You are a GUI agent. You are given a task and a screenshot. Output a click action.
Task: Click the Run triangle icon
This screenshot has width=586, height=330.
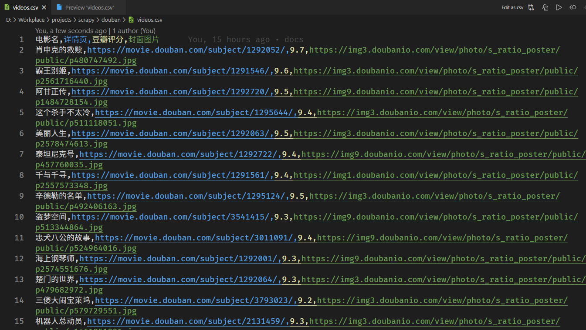tap(559, 7)
